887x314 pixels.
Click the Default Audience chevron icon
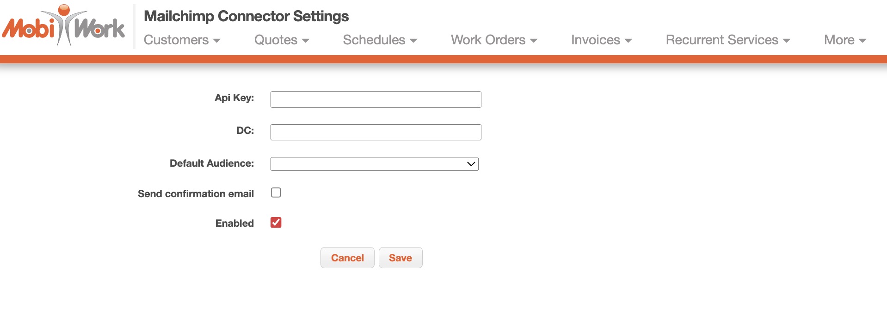[x=471, y=164]
